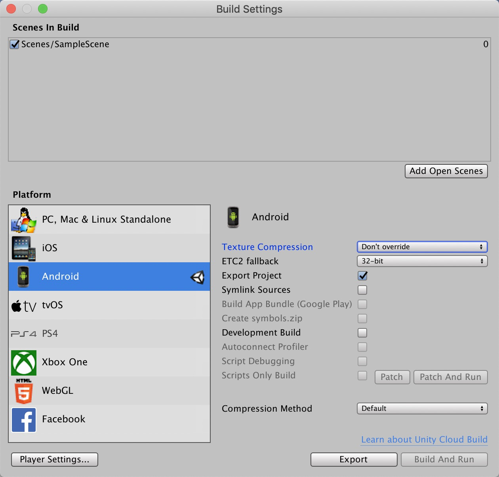Select the tvOS platform row
The height and width of the screenshot is (477, 499).
click(109, 305)
